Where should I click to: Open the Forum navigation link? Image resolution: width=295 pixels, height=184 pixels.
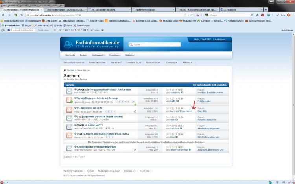pyautogui.click(x=83, y=55)
